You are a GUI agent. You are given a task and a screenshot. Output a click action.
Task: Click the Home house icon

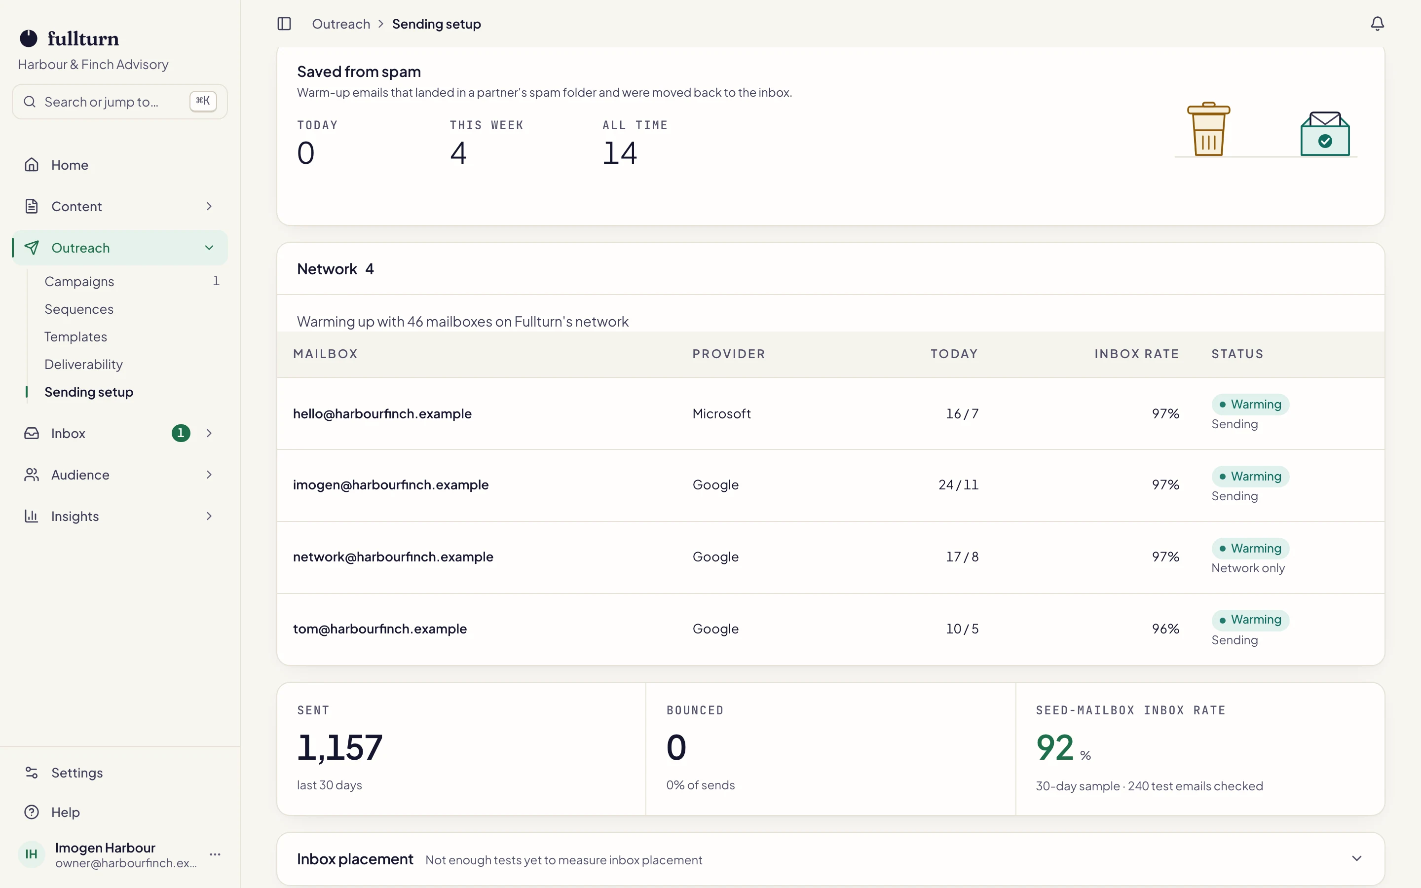pos(32,165)
